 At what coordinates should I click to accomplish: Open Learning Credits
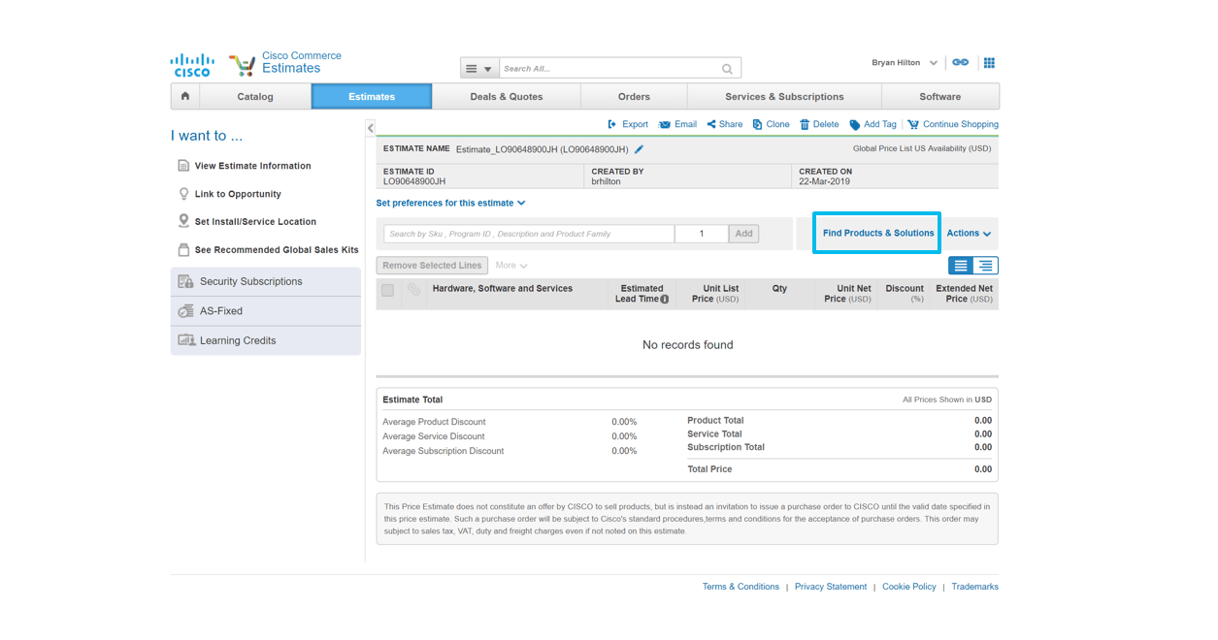pos(266,340)
